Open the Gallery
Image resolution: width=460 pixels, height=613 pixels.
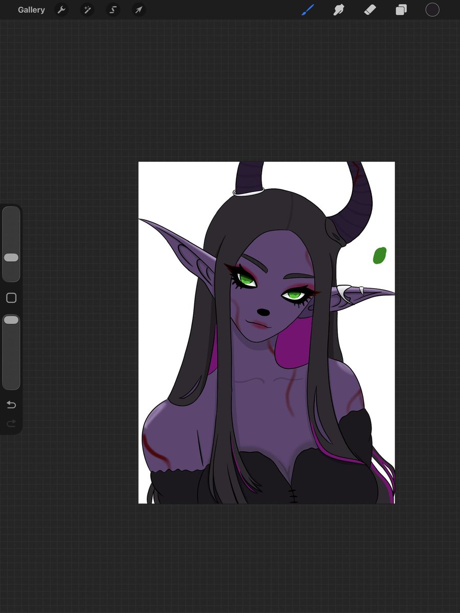(x=31, y=10)
